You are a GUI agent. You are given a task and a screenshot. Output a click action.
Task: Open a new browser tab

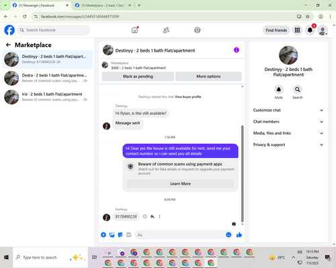click(139, 5)
